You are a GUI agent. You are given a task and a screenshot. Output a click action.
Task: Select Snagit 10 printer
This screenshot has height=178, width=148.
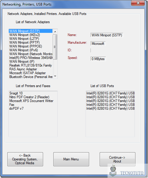point(33,93)
